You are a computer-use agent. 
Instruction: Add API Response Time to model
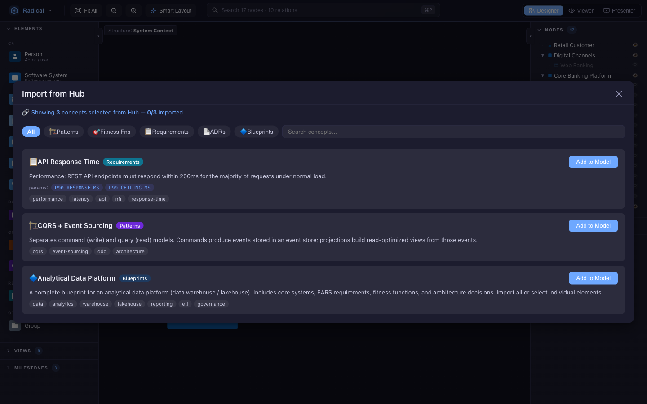593,162
